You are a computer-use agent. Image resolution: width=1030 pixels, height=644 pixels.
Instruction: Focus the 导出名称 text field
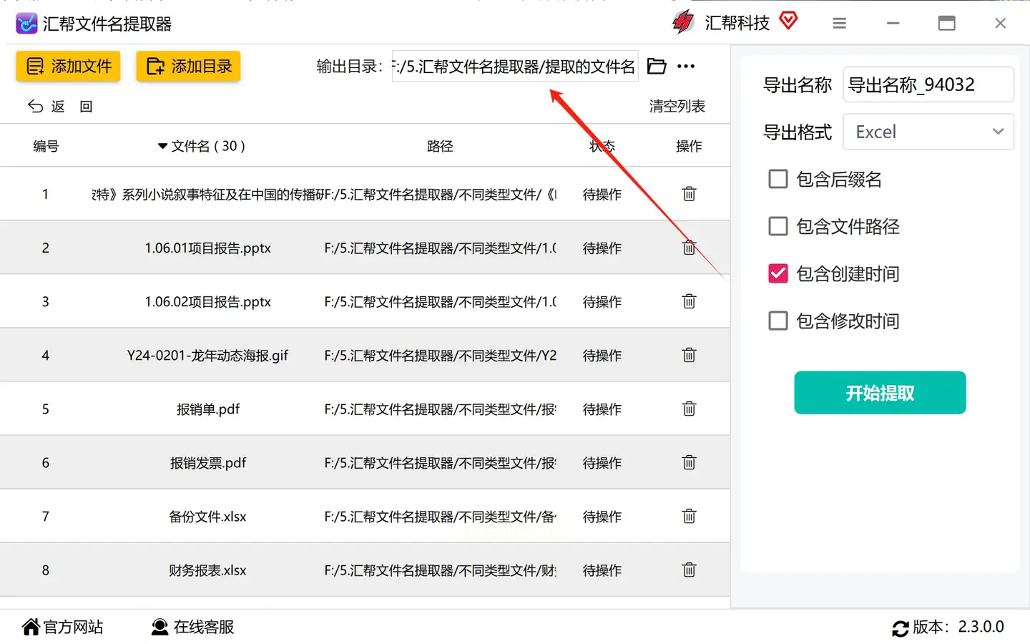point(928,84)
